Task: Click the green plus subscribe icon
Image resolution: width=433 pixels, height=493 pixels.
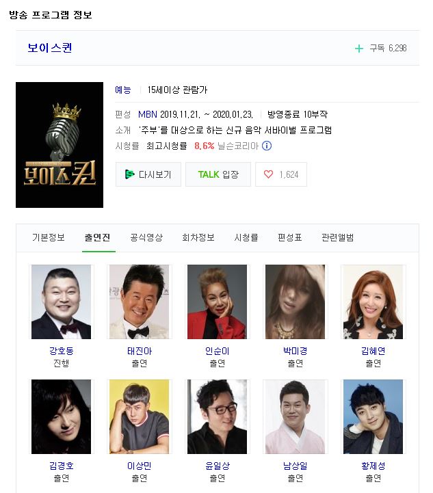Action: pyautogui.click(x=359, y=49)
